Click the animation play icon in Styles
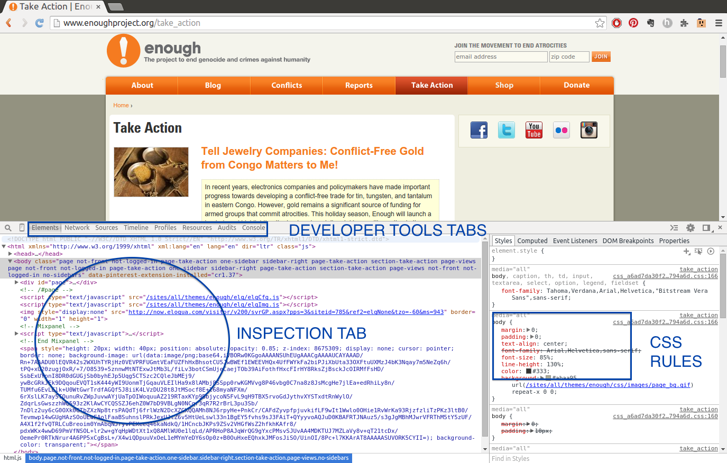Image resolution: width=727 pixels, height=463 pixels. pos(711,252)
